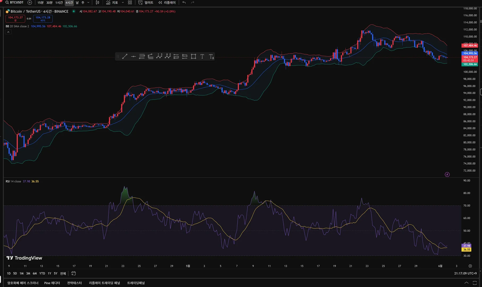This screenshot has width=482, height=287.
Task: Maximize the bottom panel
Action: tap(475, 283)
